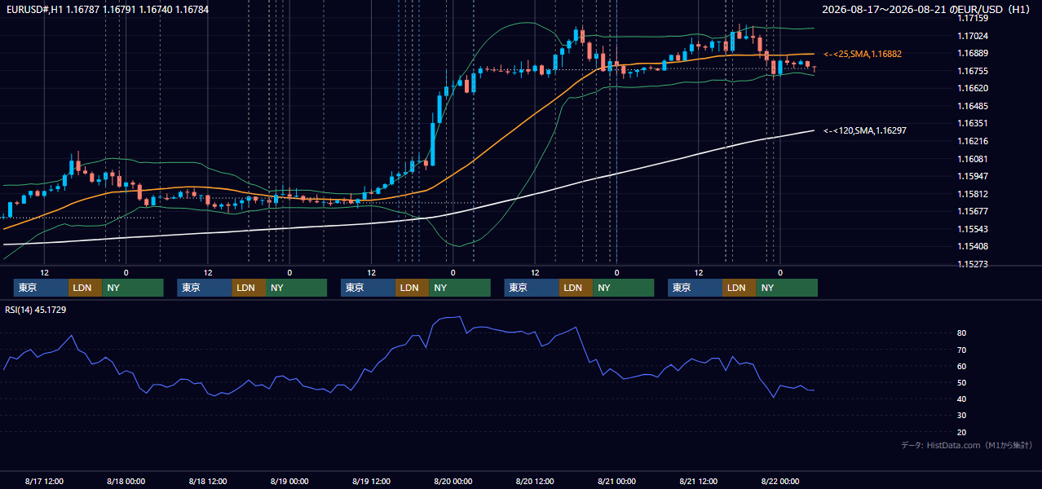Click the 8/19 12:00 date label
This screenshot has width=1042, height=489.
coord(371,481)
